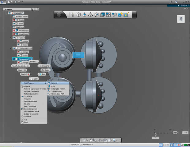Click the red ring icon in status bar

pos(179,145)
